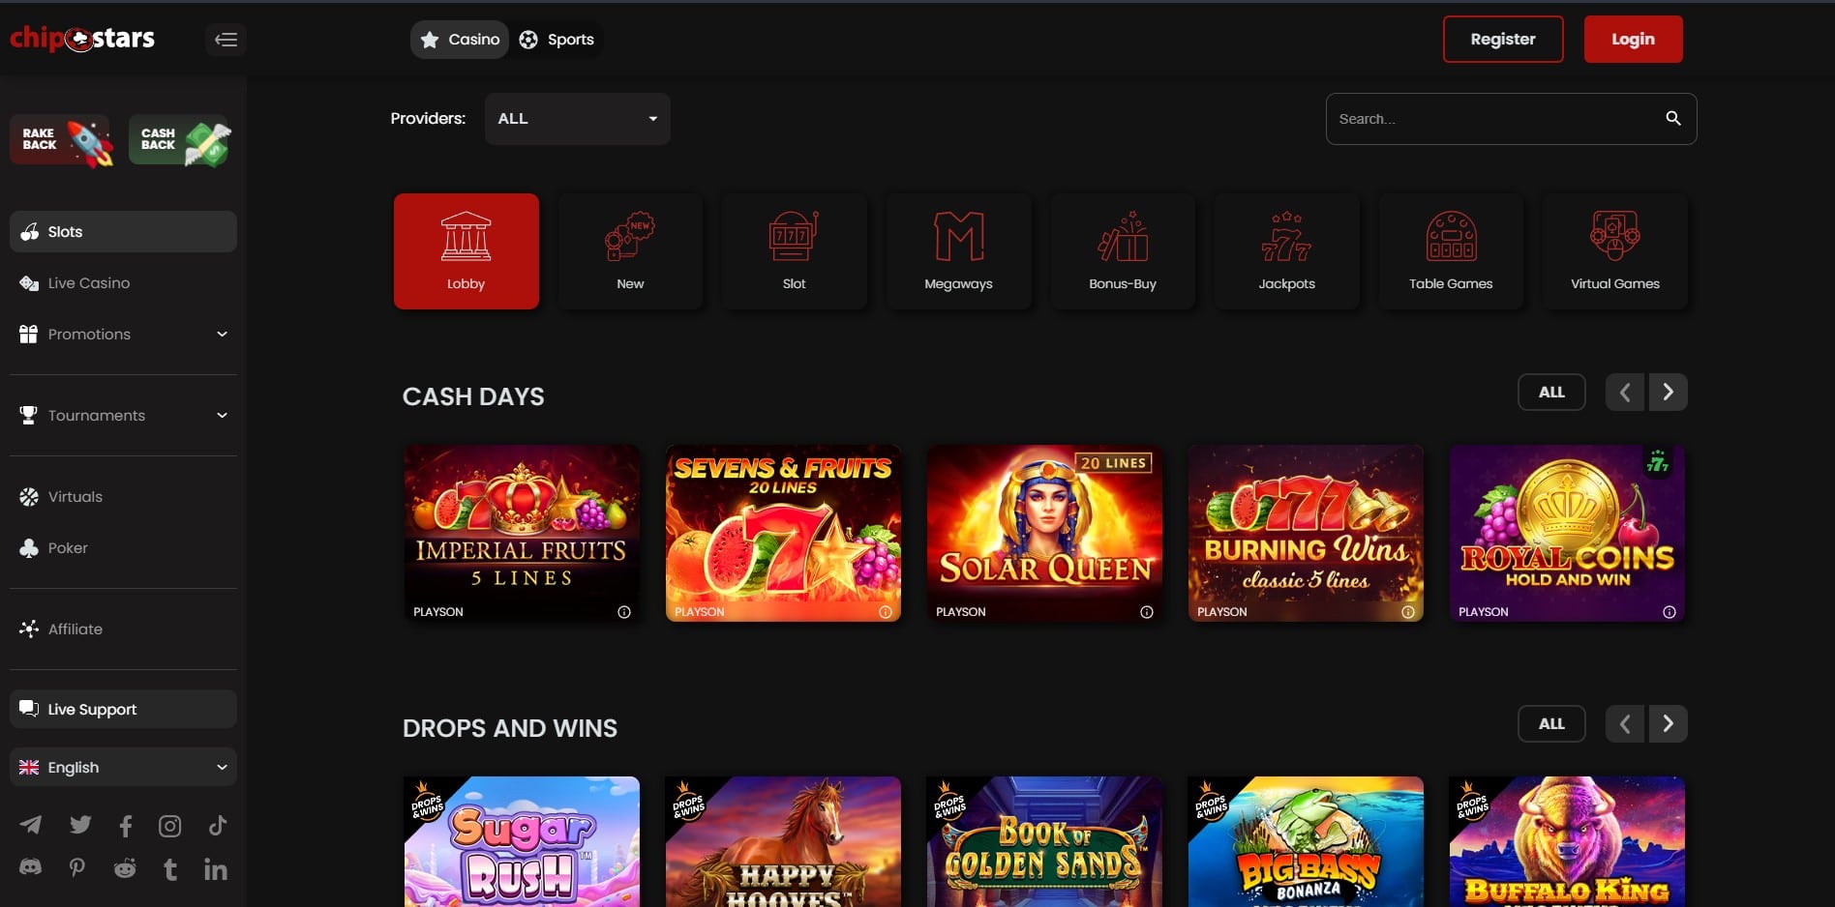Viewport: 1835px width, 907px height.
Task: Click the search magnifier icon
Action: (x=1672, y=118)
